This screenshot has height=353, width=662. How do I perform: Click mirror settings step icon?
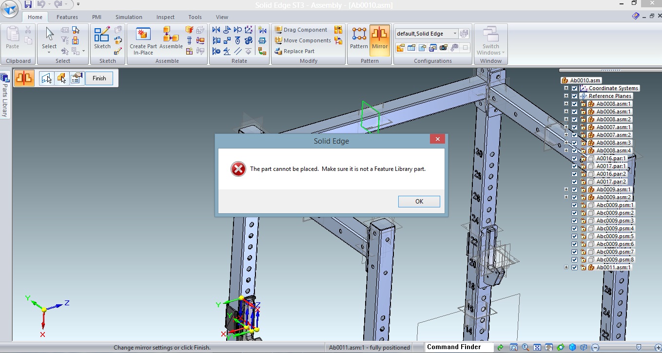[x=76, y=78]
